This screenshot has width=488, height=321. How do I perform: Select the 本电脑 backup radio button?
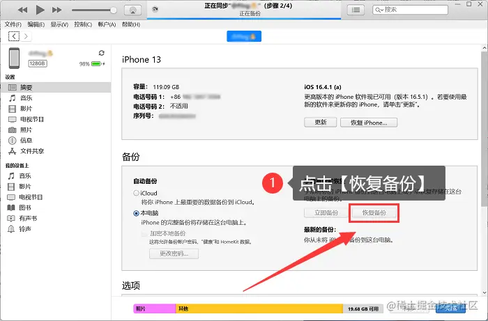pos(136,213)
